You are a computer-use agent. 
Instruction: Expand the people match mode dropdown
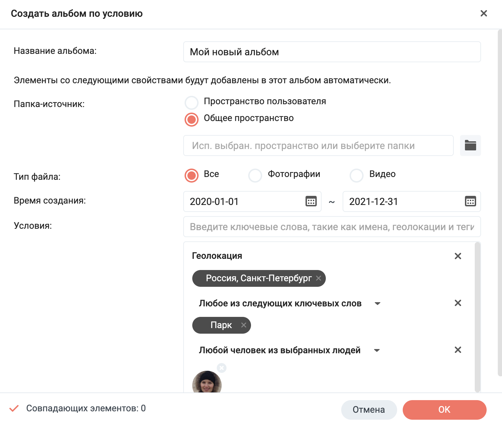[376, 350]
